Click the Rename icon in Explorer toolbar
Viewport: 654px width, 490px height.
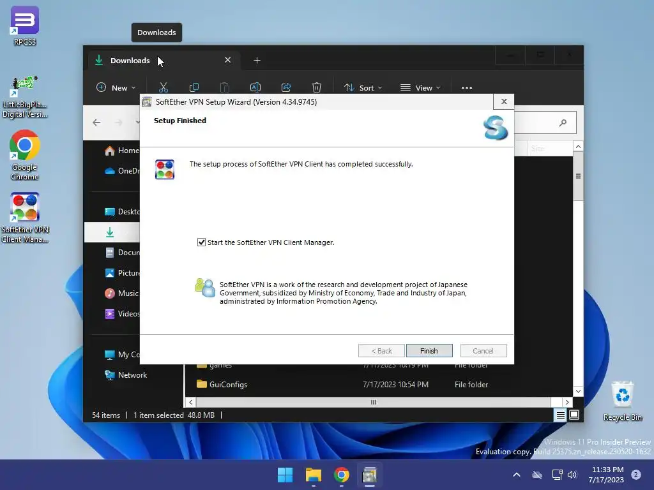tap(255, 87)
